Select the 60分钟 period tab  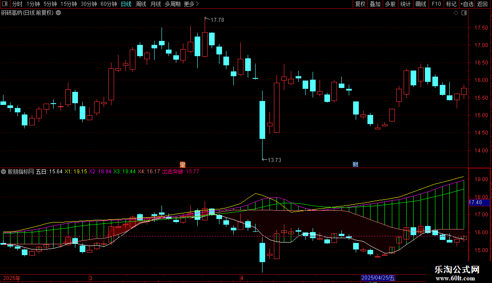click(109, 4)
